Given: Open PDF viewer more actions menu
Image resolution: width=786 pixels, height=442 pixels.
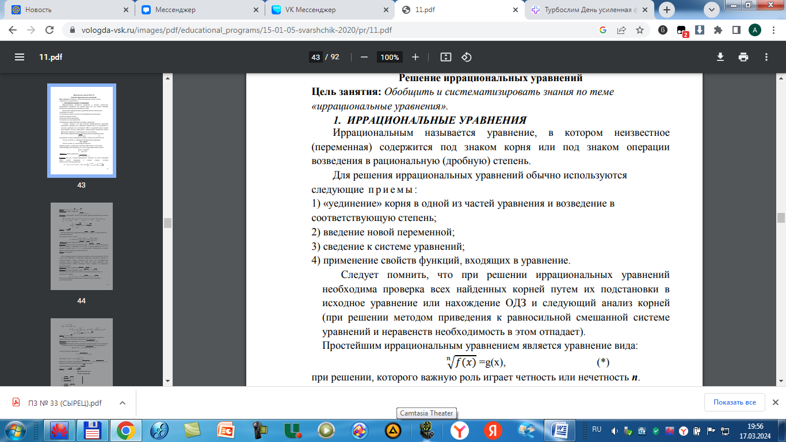Looking at the screenshot, I should 766,57.
